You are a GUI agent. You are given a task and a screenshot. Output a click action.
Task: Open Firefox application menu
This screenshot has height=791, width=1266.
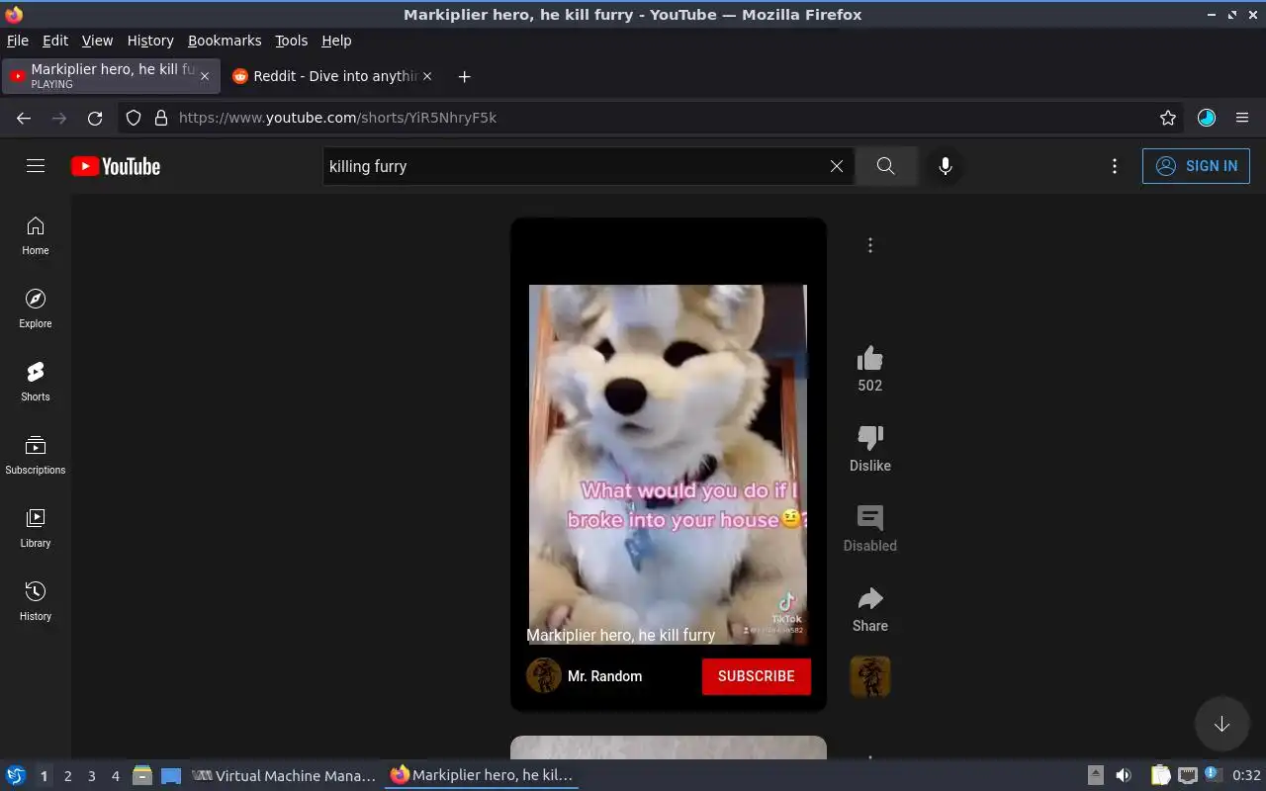tap(1242, 118)
